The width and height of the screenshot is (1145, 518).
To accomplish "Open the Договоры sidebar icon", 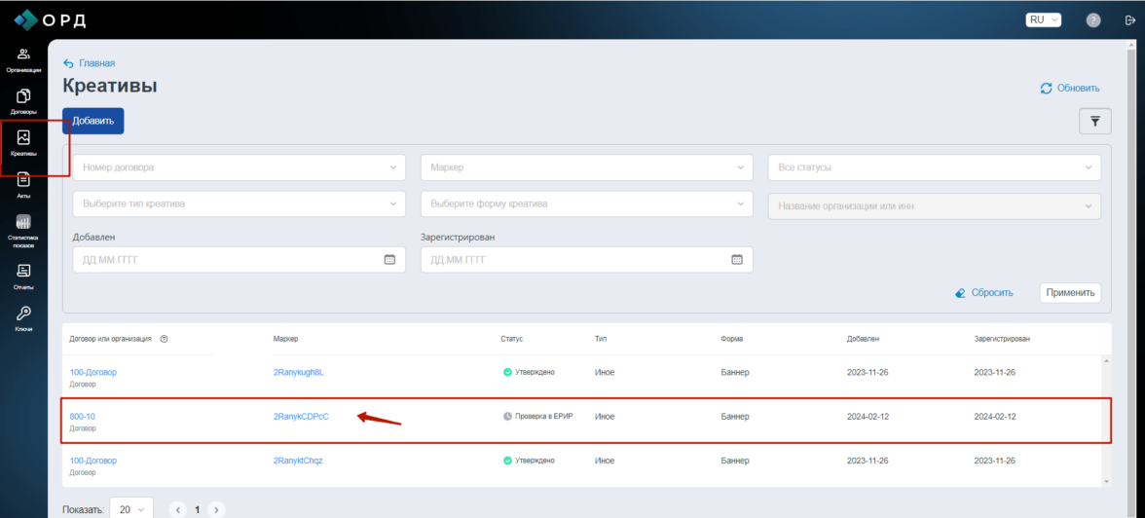I will (x=23, y=100).
